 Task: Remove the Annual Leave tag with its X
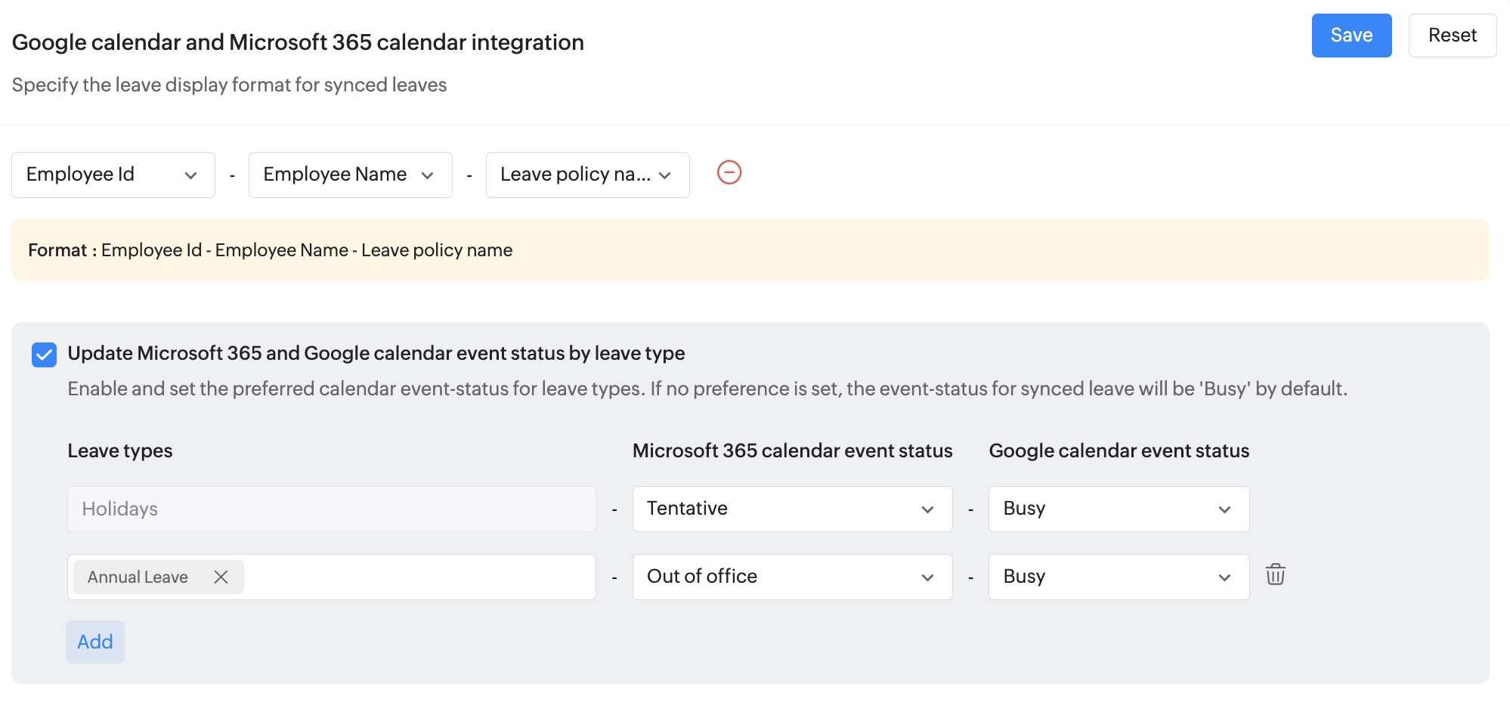click(221, 577)
